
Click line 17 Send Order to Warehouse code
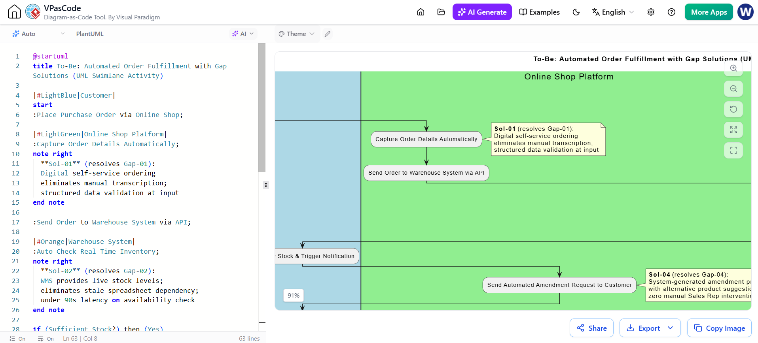(112, 222)
